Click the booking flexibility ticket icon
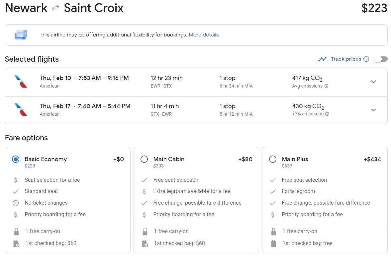Image resolution: width=391 pixels, height=257 pixels. [x=21, y=34]
